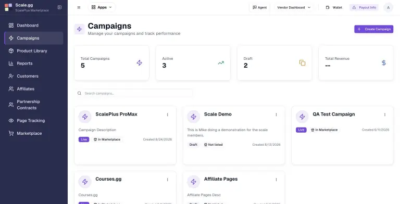The width and height of the screenshot is (400, 204).
Task: Open the hamburger menu icon
Action: (79, 7)
